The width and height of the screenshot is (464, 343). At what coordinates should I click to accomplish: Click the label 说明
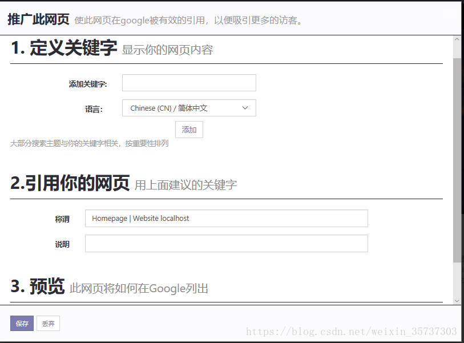point(62,244)
